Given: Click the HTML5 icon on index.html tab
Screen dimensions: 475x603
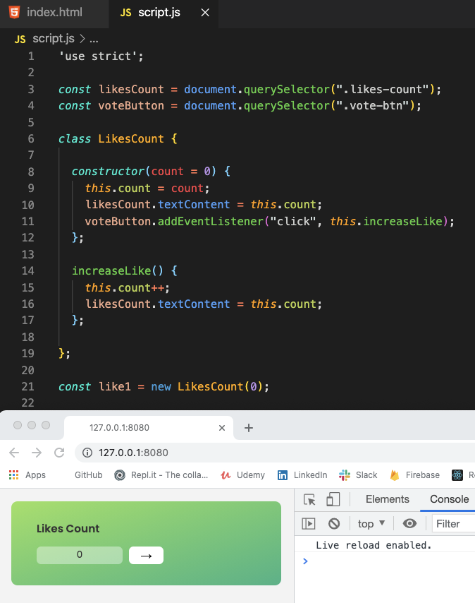Looking at the screenshot, I should (14, 12).
